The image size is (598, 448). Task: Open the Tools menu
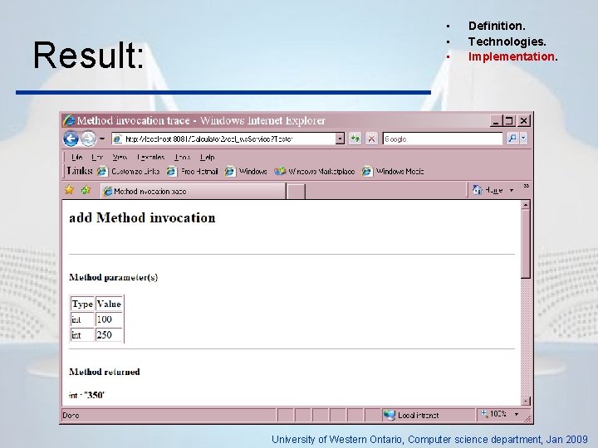click(x=182, y=157)
